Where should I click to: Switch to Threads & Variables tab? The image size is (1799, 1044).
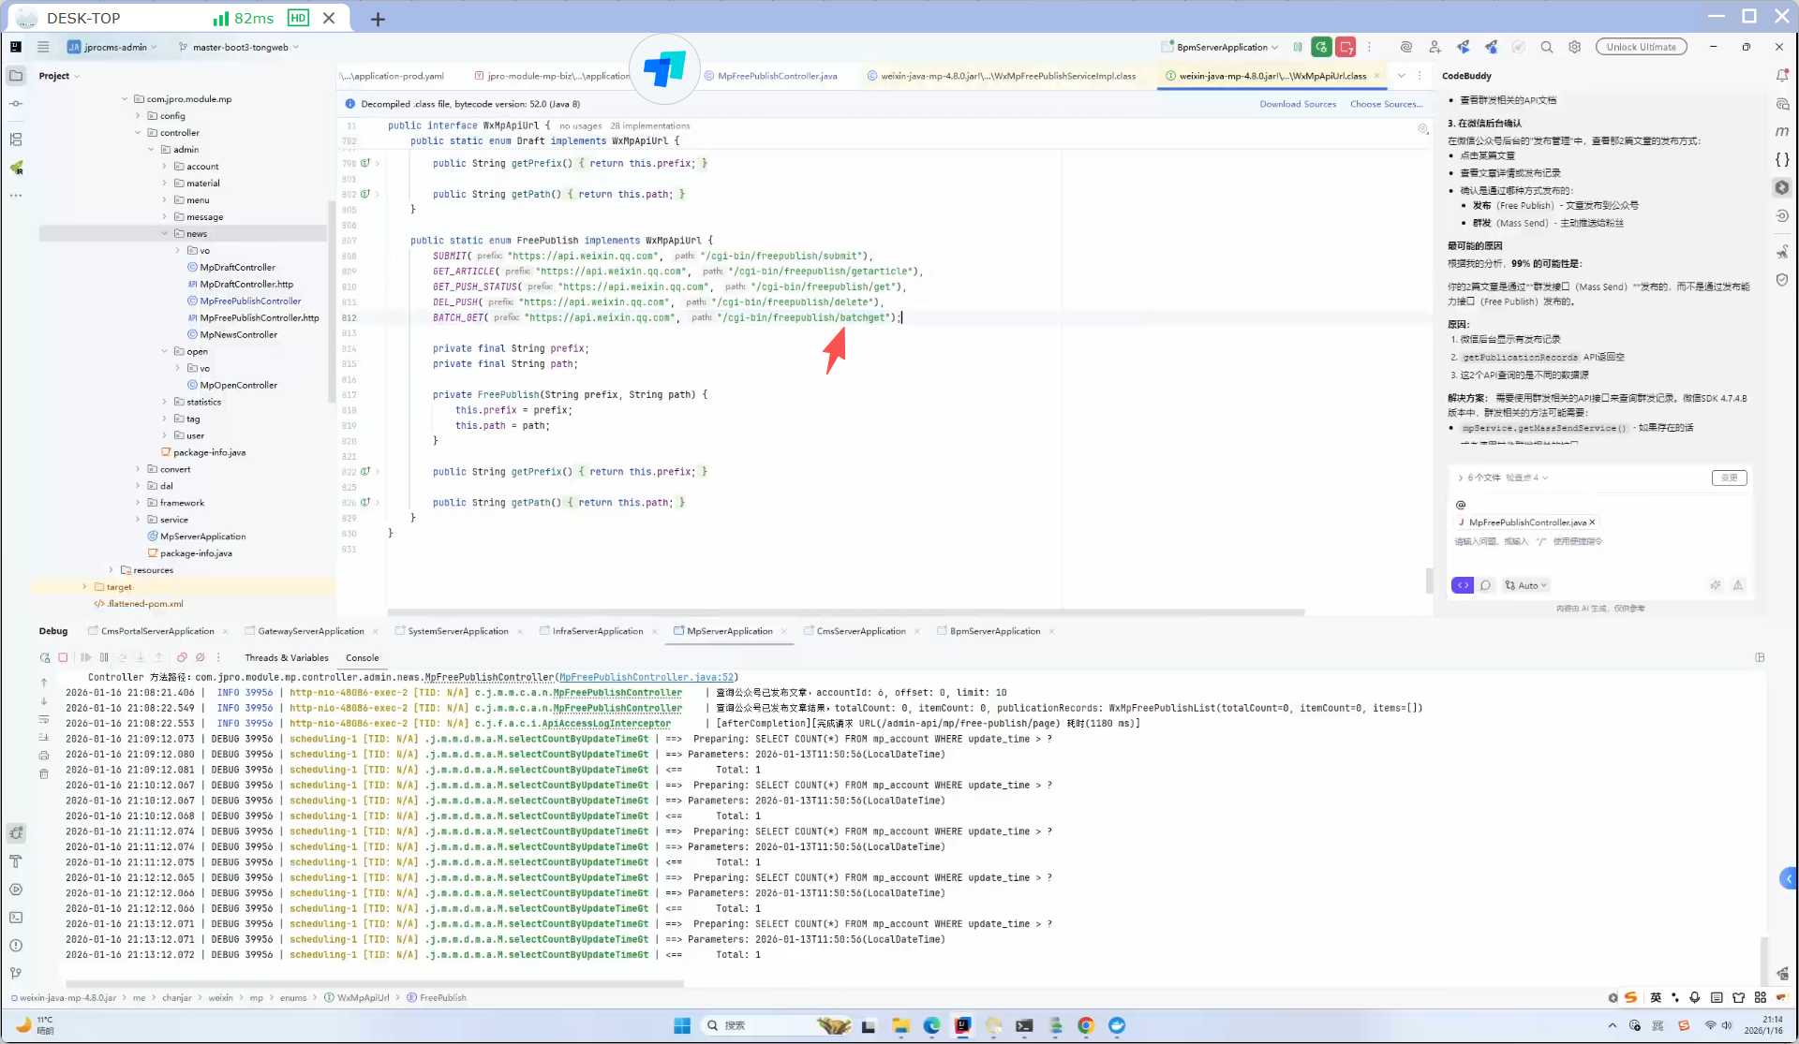(286, 657)
